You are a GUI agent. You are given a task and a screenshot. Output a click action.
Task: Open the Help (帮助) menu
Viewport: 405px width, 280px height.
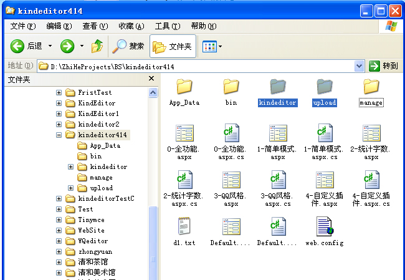[204, 26]
